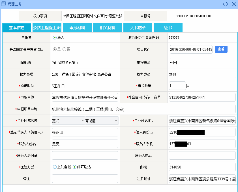Click the 邮编 postal code field
The image size is (238, 192).
coord(202,167)
